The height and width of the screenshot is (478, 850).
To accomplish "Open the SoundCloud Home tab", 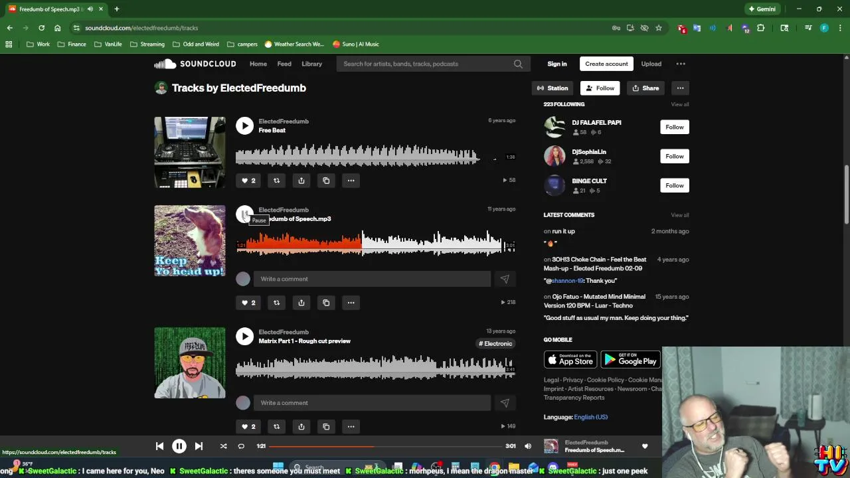I will pos(258,64).
